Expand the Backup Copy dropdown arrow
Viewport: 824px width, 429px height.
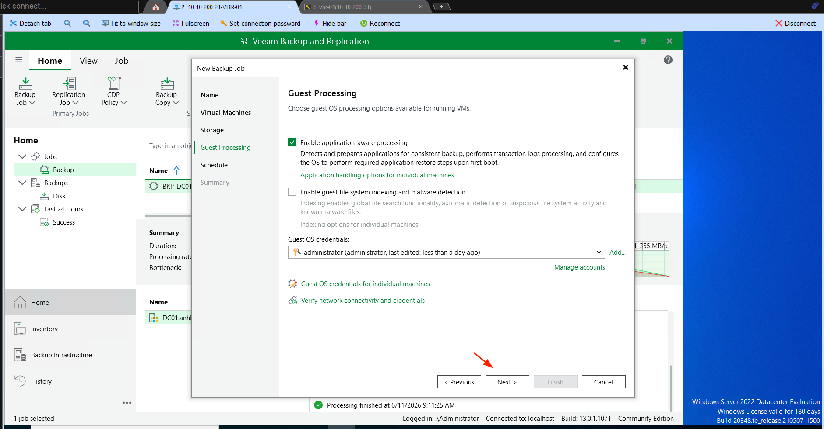click(176, 103)
